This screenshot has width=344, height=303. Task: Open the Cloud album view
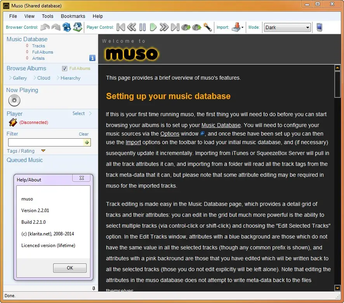pos(43,78)
